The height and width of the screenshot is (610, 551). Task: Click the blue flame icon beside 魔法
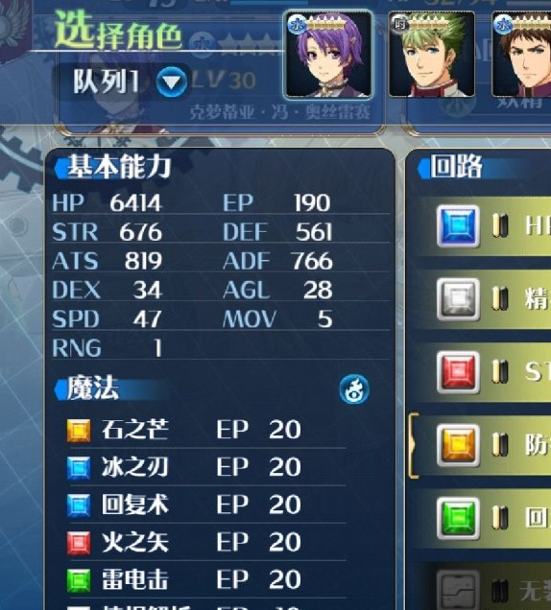pyautogui.click(x=354, y=389)
